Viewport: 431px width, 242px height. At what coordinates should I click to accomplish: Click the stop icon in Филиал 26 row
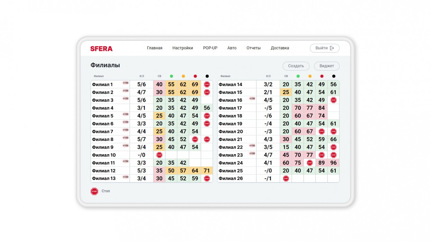point(286,178)
